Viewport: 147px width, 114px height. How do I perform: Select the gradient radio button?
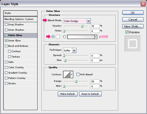tap(64, 37)
